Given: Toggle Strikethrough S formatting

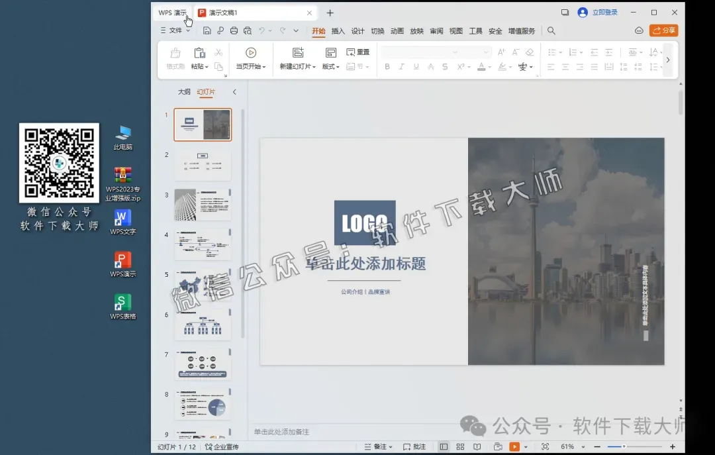Looking at the screenshot, I should [x=445, y=67].
